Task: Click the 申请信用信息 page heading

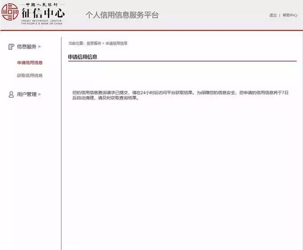Action: [x=82, y=57]
